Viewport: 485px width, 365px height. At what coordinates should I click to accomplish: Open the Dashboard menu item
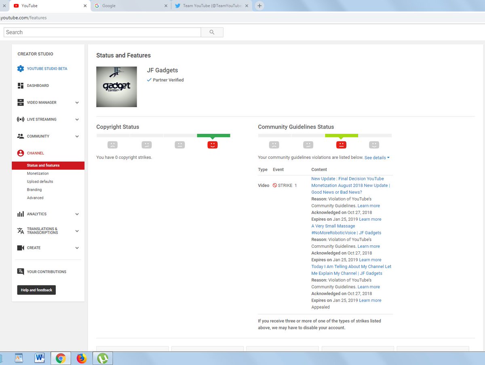(x=38, y=86)
